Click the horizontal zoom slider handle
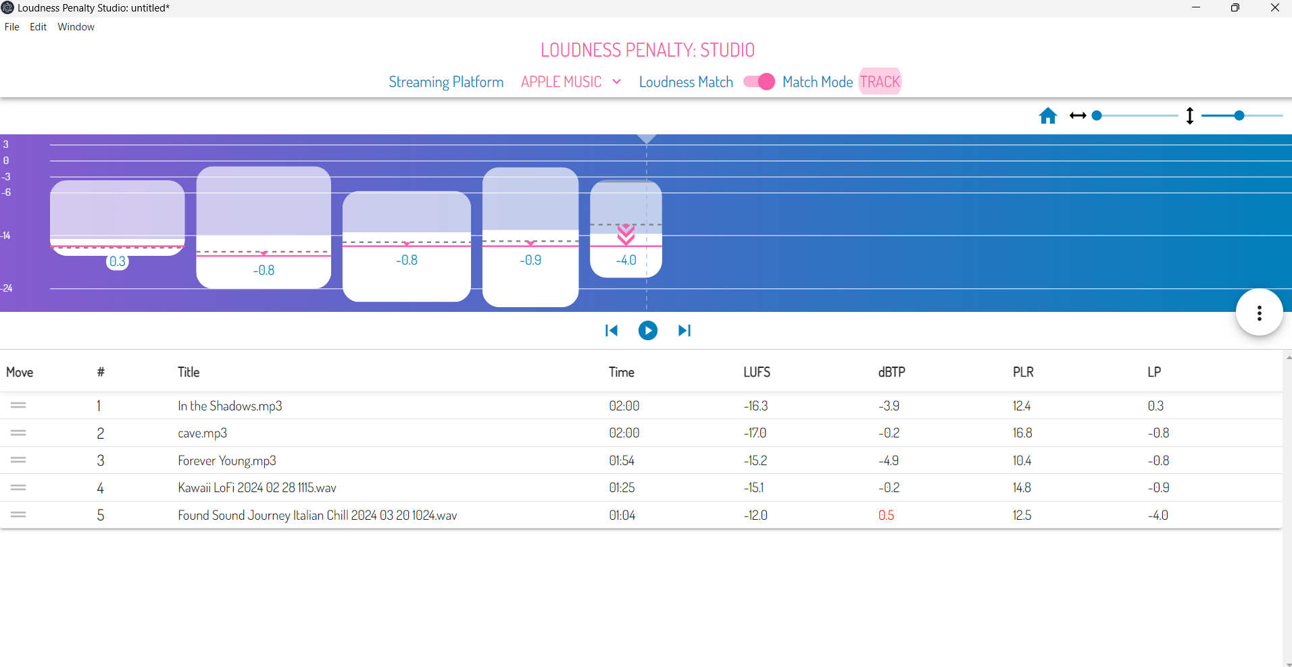The height and width of the screenshot is (667, 1292). click(1097, 116)
